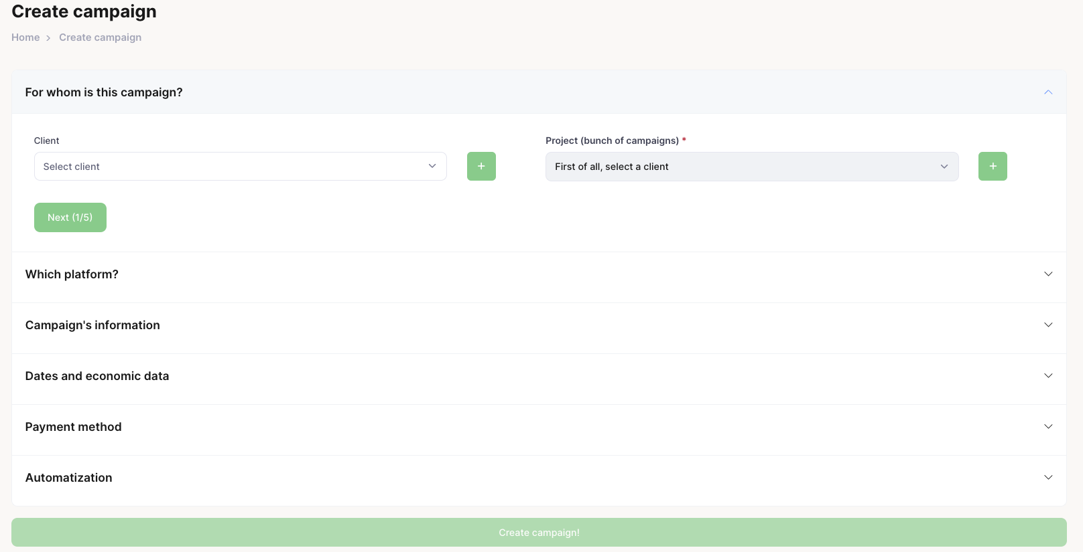Add a new project with the plus button
The image size is (1083, 552).
point(993,166)
